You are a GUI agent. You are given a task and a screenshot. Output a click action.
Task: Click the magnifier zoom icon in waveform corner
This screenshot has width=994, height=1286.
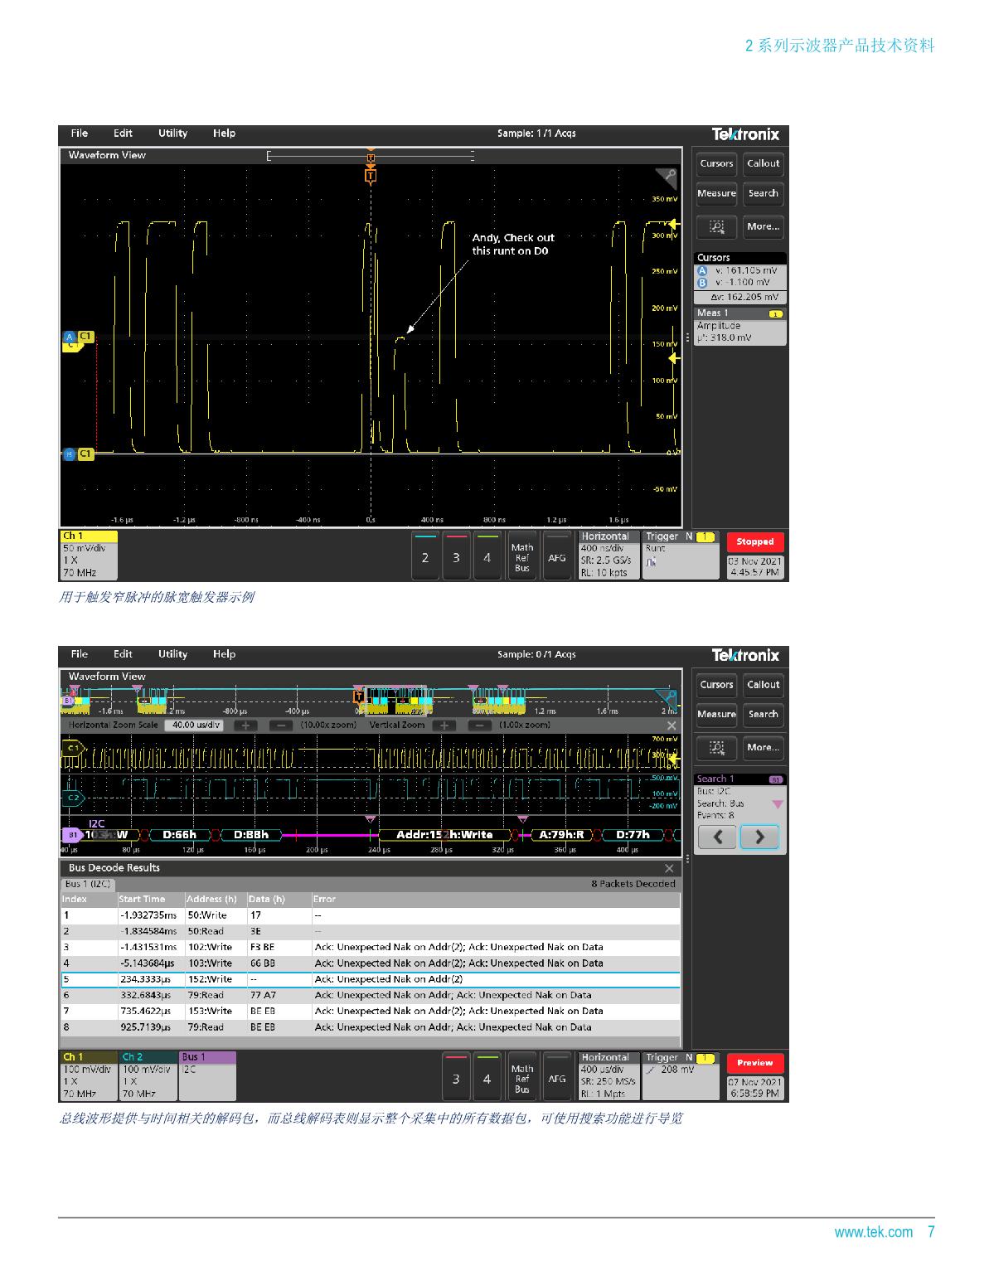667,177
